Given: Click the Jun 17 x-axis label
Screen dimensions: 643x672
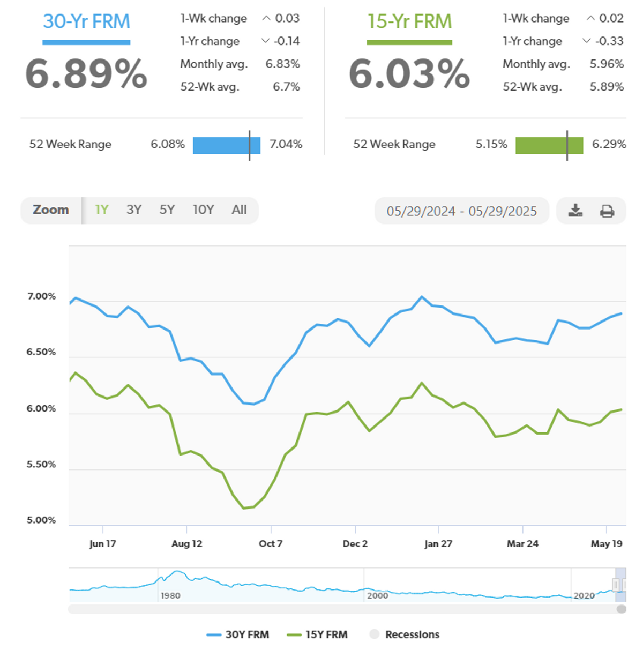Looking at the screenshot, I should pos(102,543).
